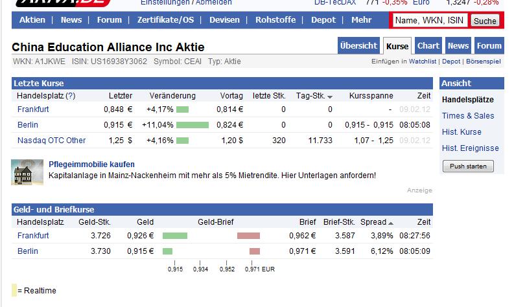Open the Mehr menu

361,20
